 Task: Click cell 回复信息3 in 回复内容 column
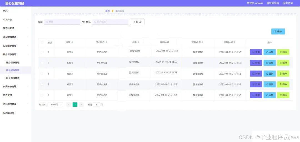pos(198,73)
